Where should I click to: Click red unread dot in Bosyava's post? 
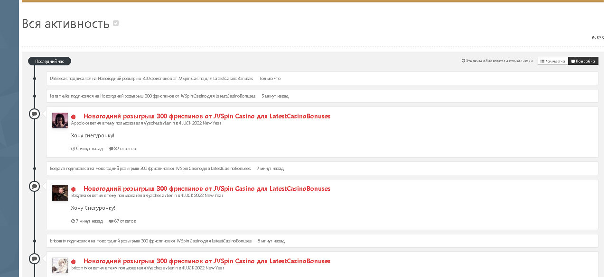click(74, 189)
